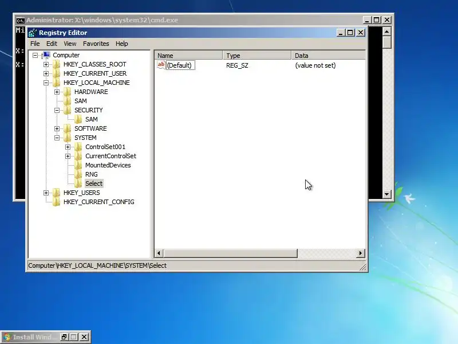The width and height of the screenshot is (458, 344).
Task: Collapse the SECURITY key
Action: click(x=57, y=110)
